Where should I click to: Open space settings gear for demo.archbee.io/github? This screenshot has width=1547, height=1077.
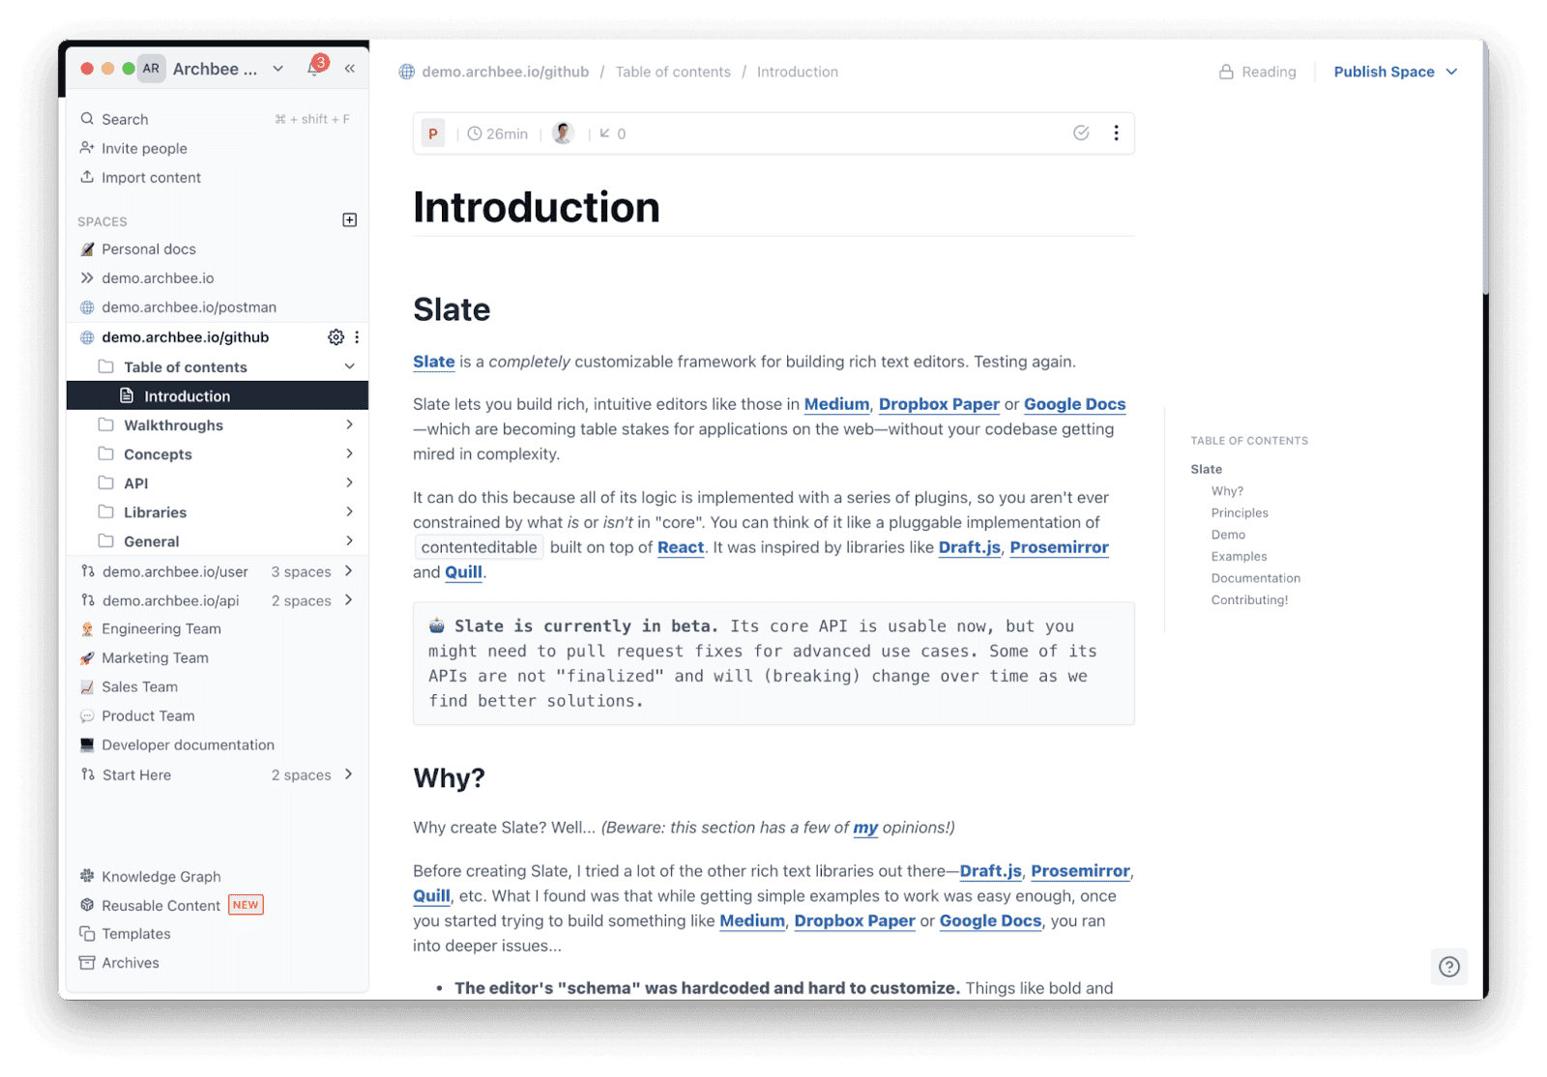[336, 336]
